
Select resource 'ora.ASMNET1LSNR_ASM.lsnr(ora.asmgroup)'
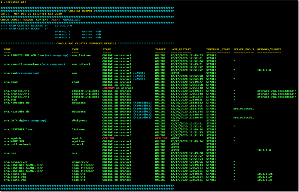[x=36, y=55]
